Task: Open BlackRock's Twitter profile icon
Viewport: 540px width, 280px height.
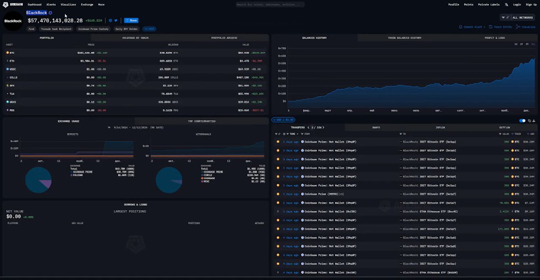Action: pos(116,21)
